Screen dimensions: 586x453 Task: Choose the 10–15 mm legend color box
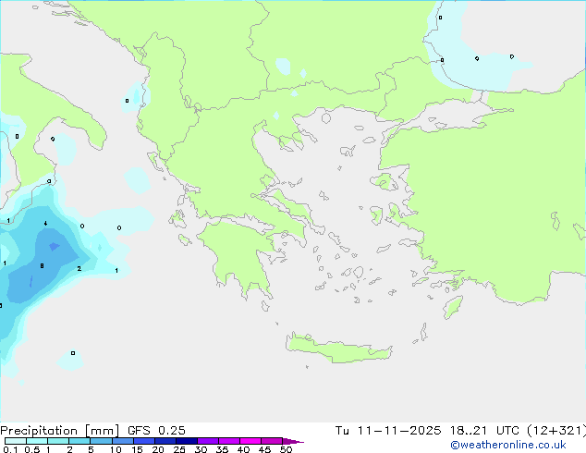pyautogui.click(x=123, y=441)
